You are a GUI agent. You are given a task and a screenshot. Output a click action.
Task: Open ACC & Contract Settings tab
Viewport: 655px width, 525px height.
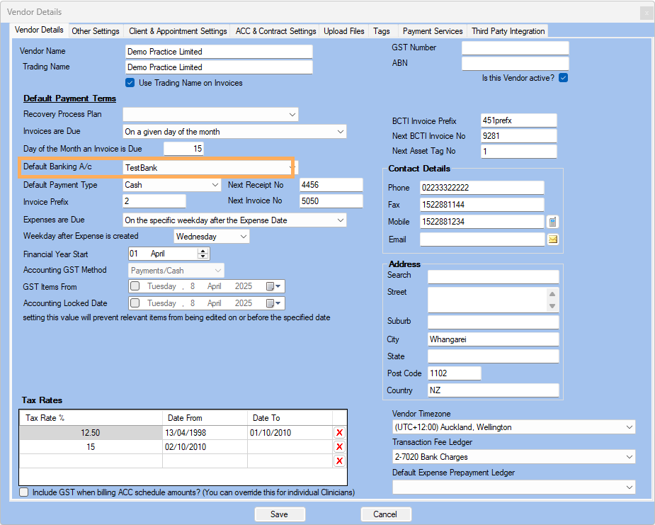click(275, 31)
